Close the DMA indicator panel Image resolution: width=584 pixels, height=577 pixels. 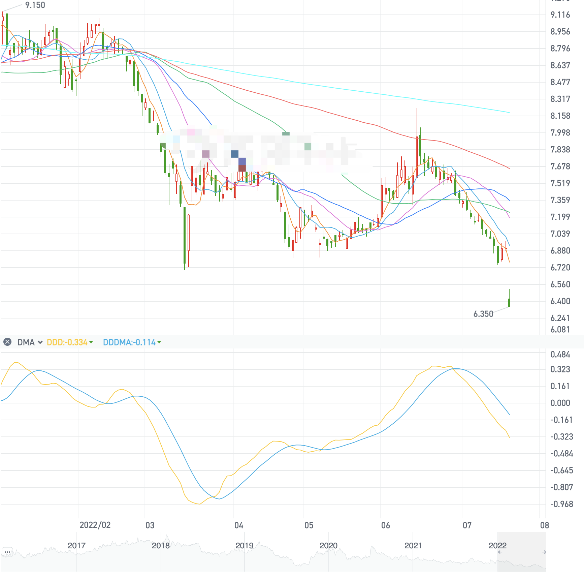[x=7, y=342]
